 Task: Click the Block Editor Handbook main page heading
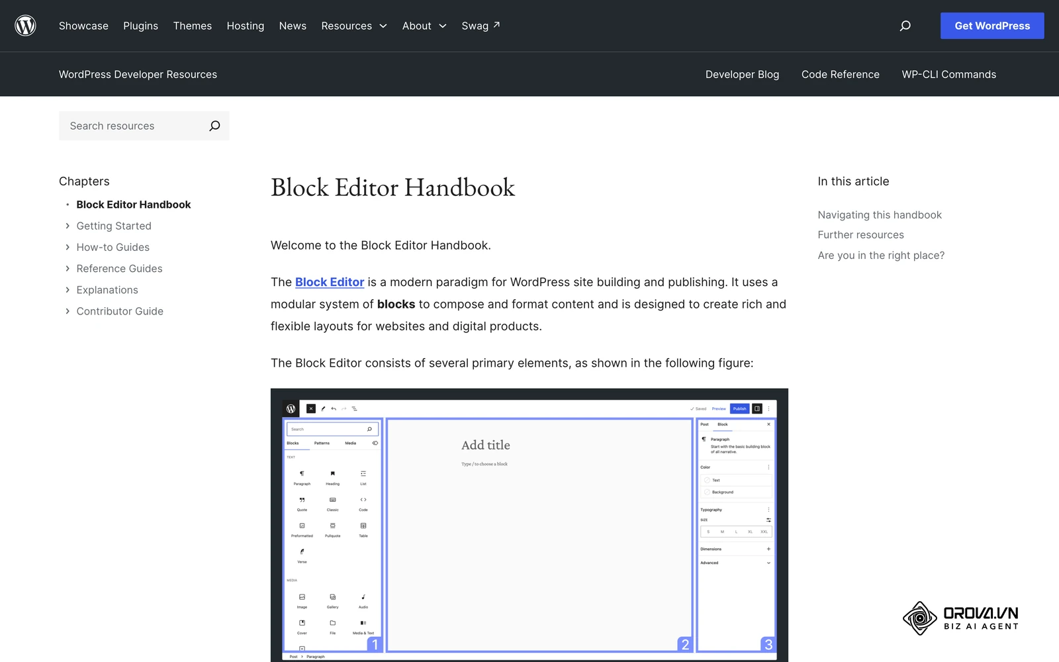(392, 187)
